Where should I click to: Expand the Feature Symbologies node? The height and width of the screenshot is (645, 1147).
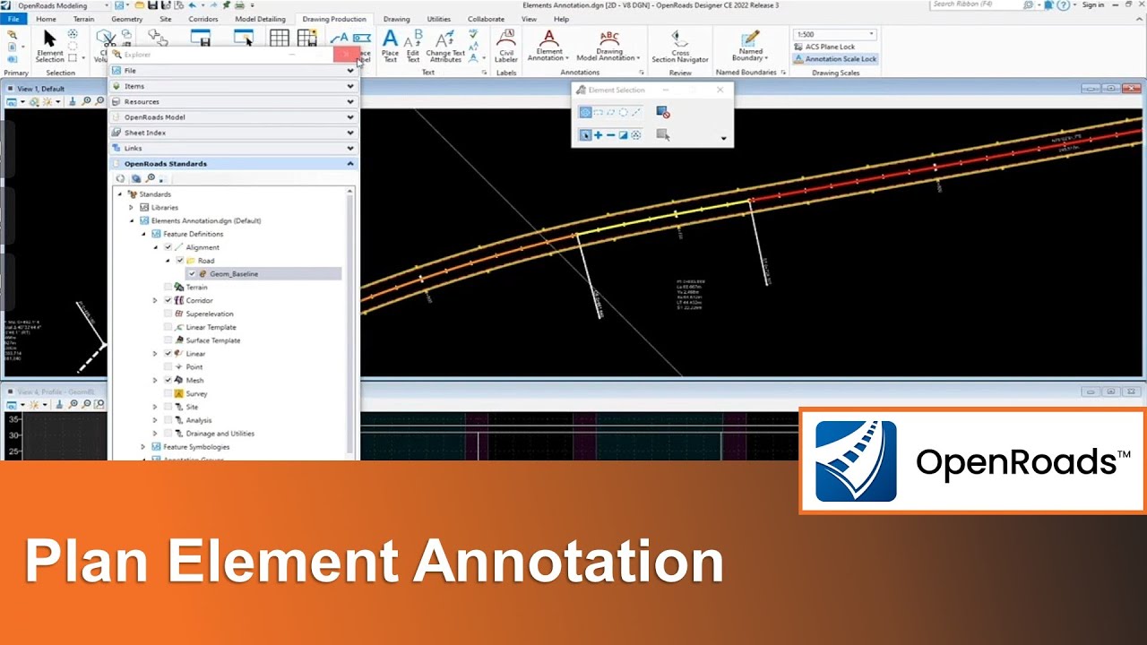tap(143, 447)
